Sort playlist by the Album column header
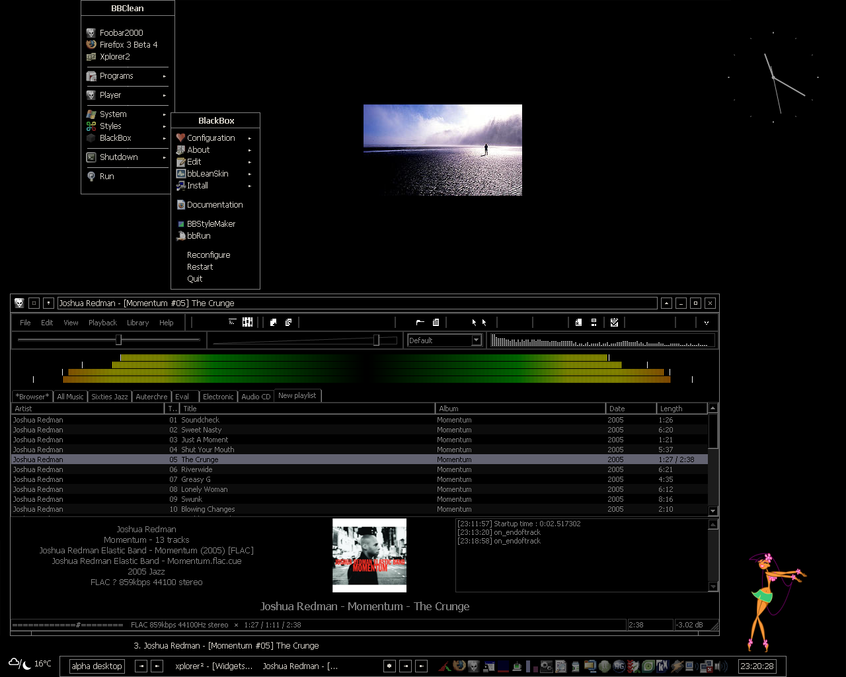The image size is (846, 677). (520, 409)
